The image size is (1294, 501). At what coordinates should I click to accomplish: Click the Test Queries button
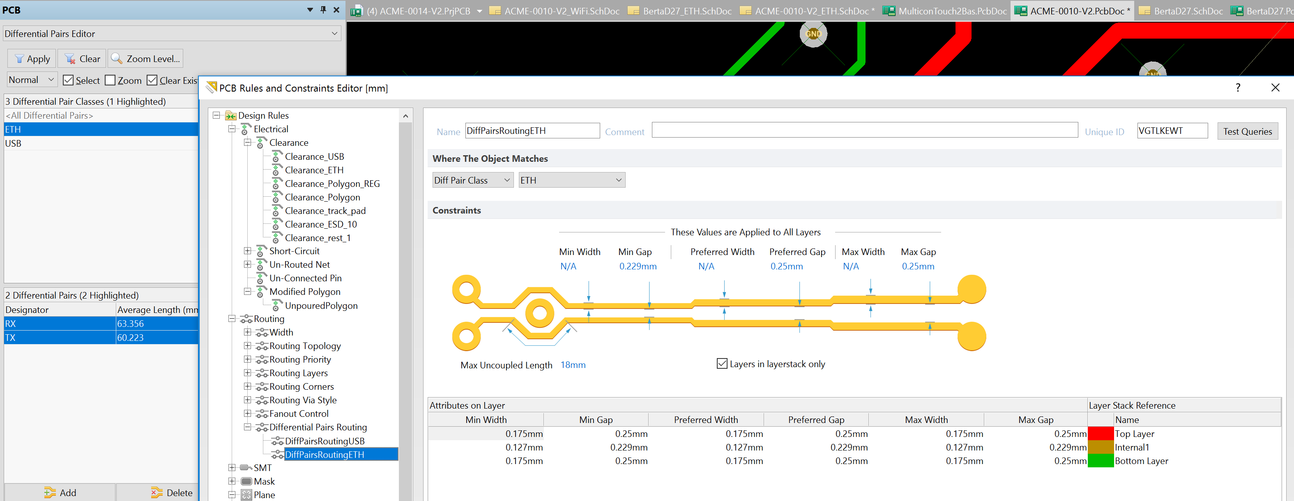coord(1247,131)
